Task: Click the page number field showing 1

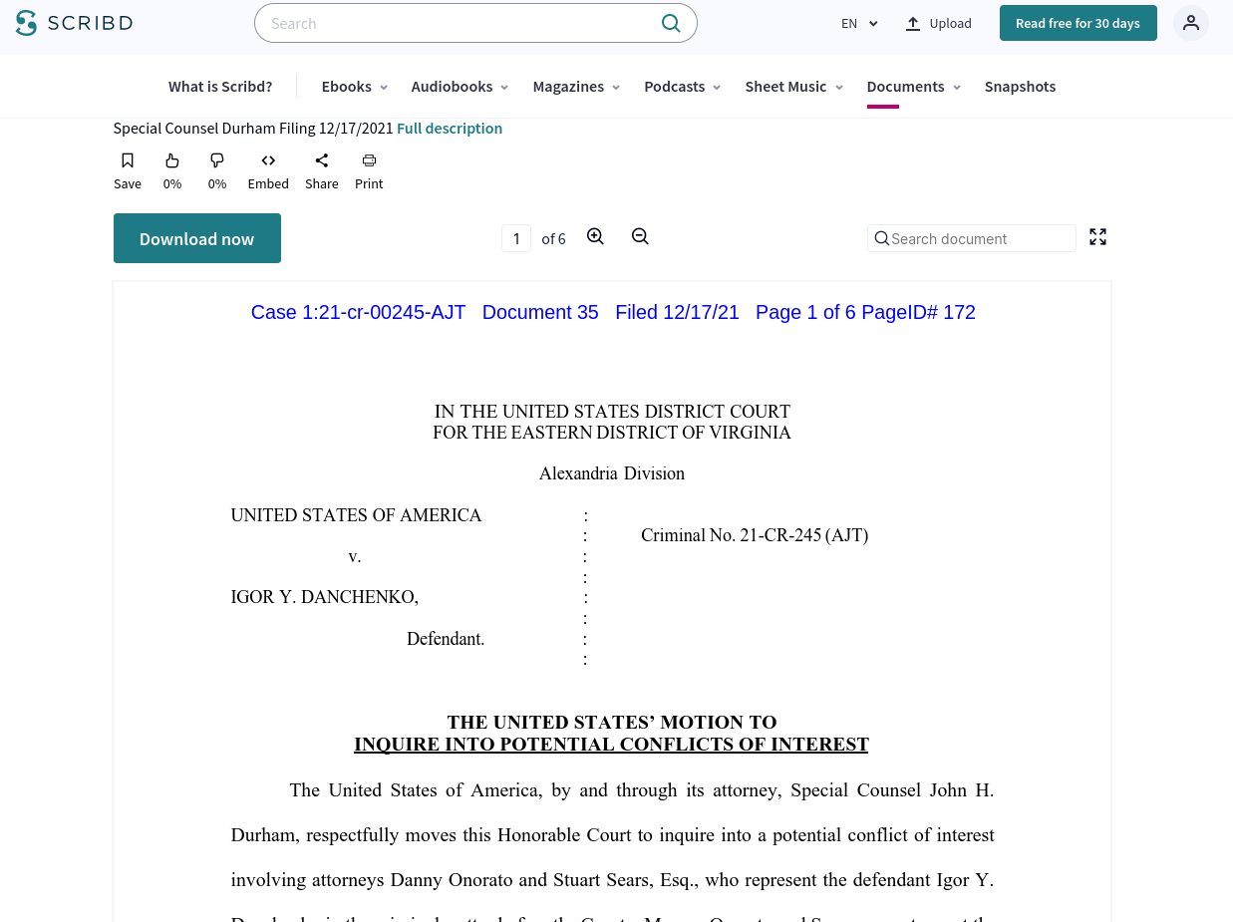Action: pyautogui.click(x=516, y=238)
